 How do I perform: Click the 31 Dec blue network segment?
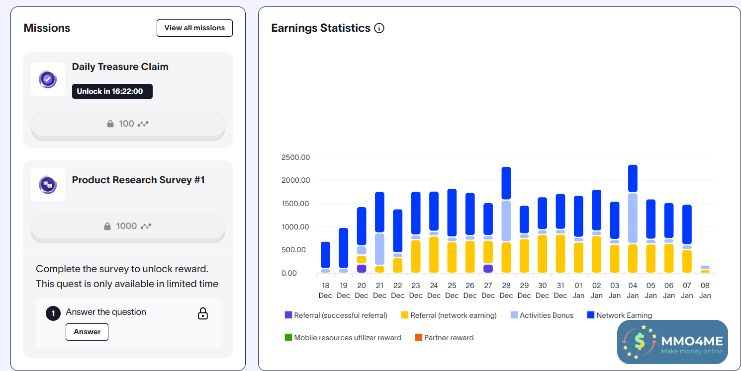(x=560, y=212)
